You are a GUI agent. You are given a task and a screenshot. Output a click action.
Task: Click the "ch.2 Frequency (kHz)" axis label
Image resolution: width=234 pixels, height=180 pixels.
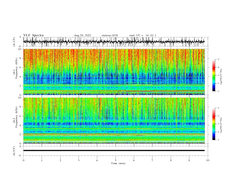(x=15, y=117)
